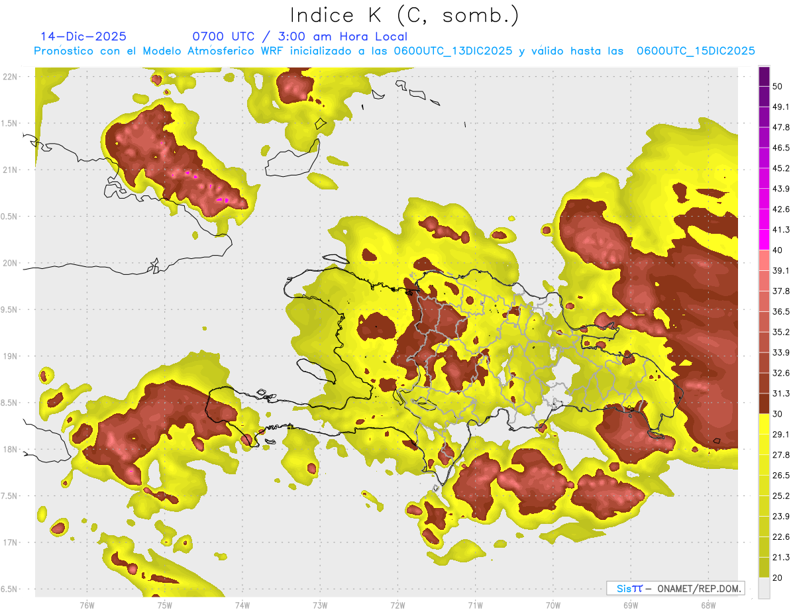The image size is (795, 614).
Task: Pick the gray swatch below value 20
Action: [x=764, y=588]
